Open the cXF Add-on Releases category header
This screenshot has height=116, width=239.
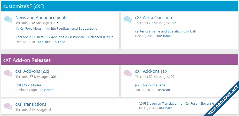pyautogui.click(x=27, y=60)
